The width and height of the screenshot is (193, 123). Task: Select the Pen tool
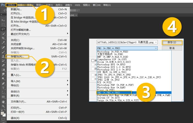[x=3, y=84]
